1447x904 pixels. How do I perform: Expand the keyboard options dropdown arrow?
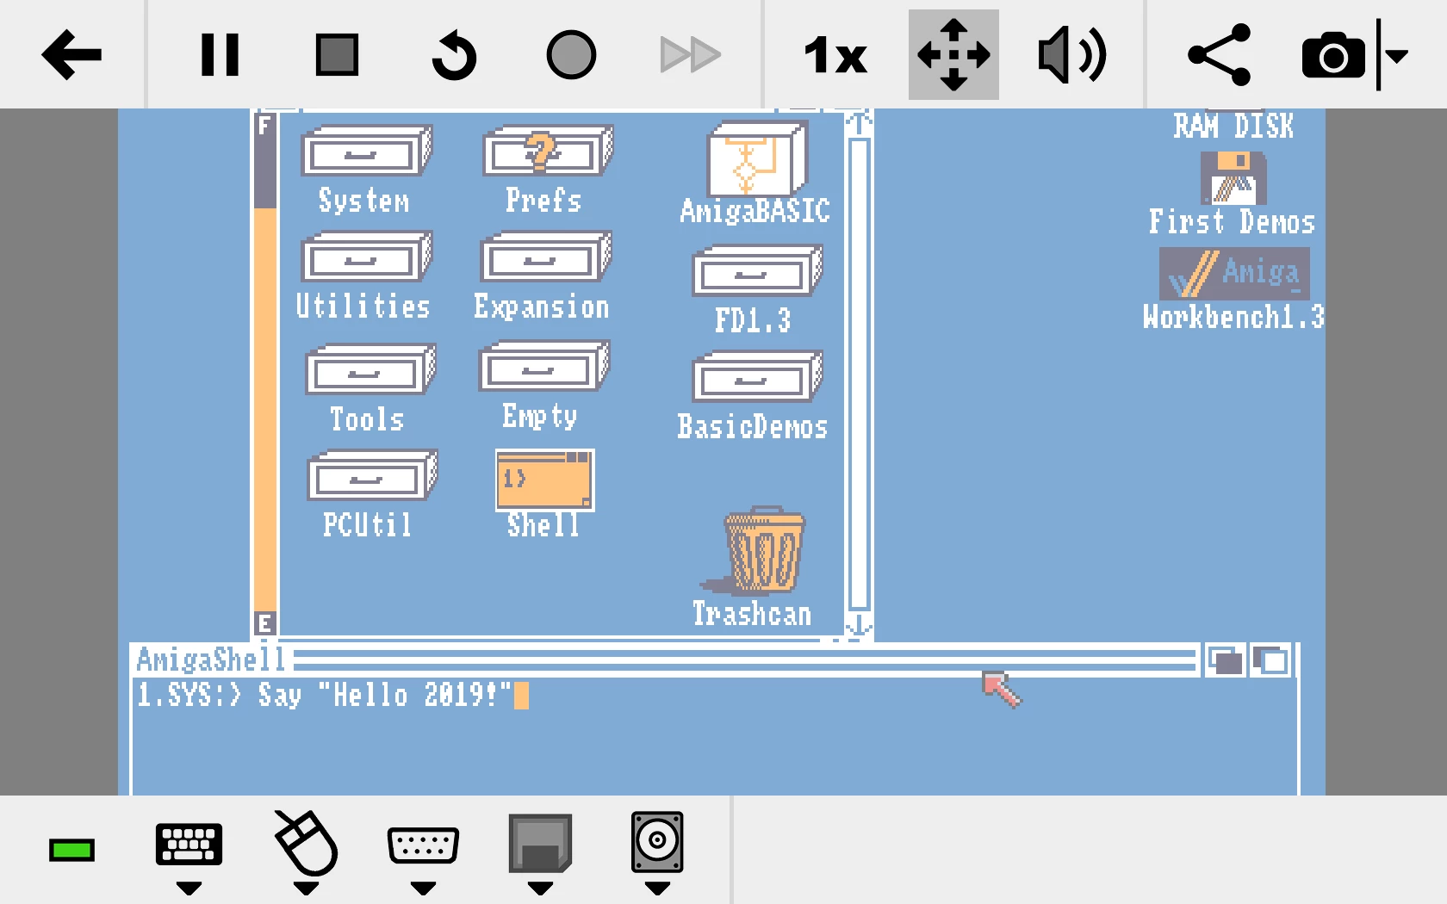coord(189,889)
